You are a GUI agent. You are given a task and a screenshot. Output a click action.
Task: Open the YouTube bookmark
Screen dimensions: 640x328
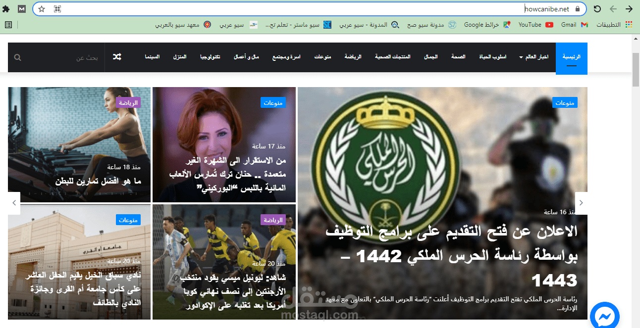click(x=535, y=24)
